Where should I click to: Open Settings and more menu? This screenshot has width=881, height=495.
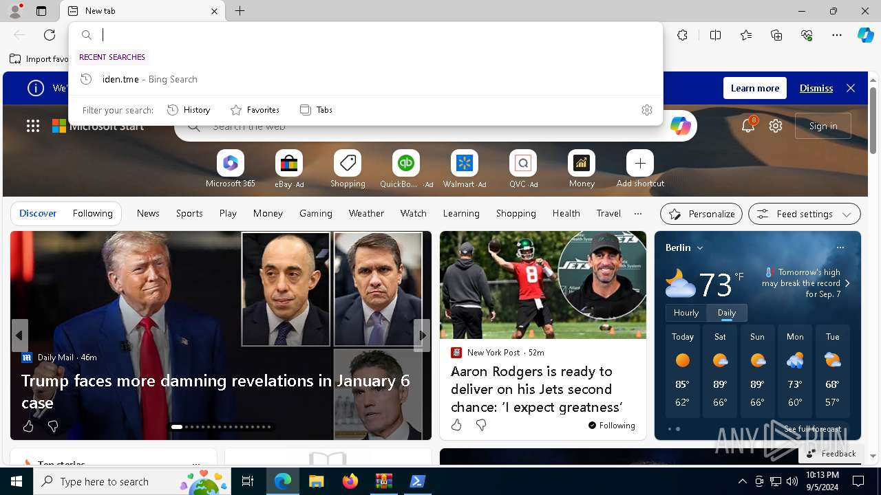(x=837, y=35)
